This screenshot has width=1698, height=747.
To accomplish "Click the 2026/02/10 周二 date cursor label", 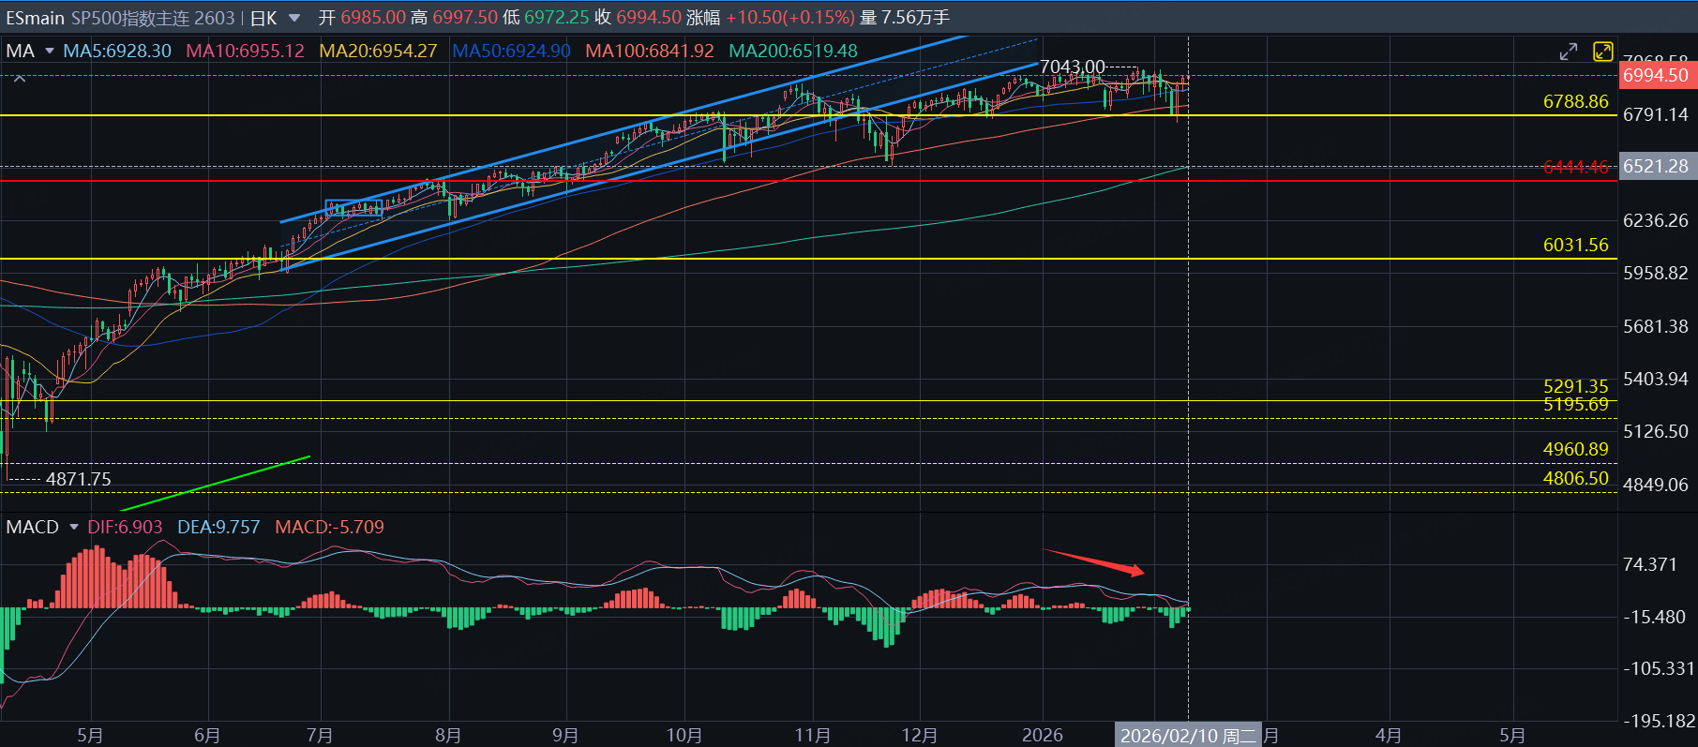I will point(1188,736).
